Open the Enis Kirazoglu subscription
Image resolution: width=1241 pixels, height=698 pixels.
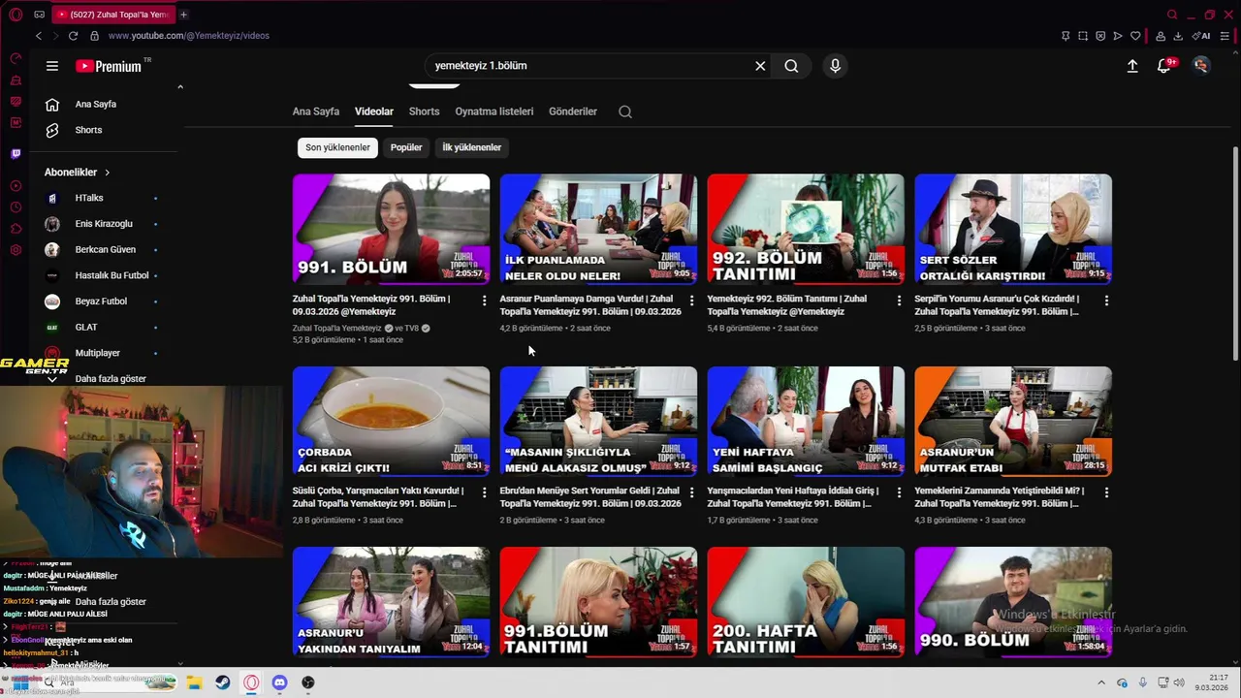click(102, 224)
